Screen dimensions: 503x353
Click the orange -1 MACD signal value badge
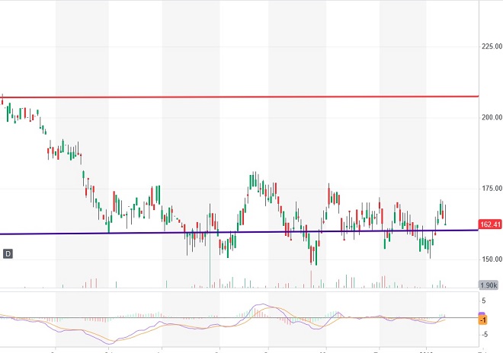click(483, 320)
